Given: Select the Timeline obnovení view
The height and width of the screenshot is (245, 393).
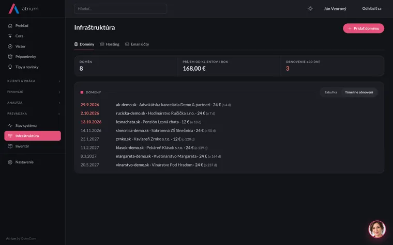Looking at the screenshot, I should tap(359, 92).
